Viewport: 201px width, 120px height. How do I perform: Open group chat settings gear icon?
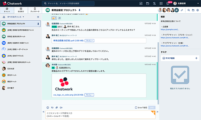(198, 10)
